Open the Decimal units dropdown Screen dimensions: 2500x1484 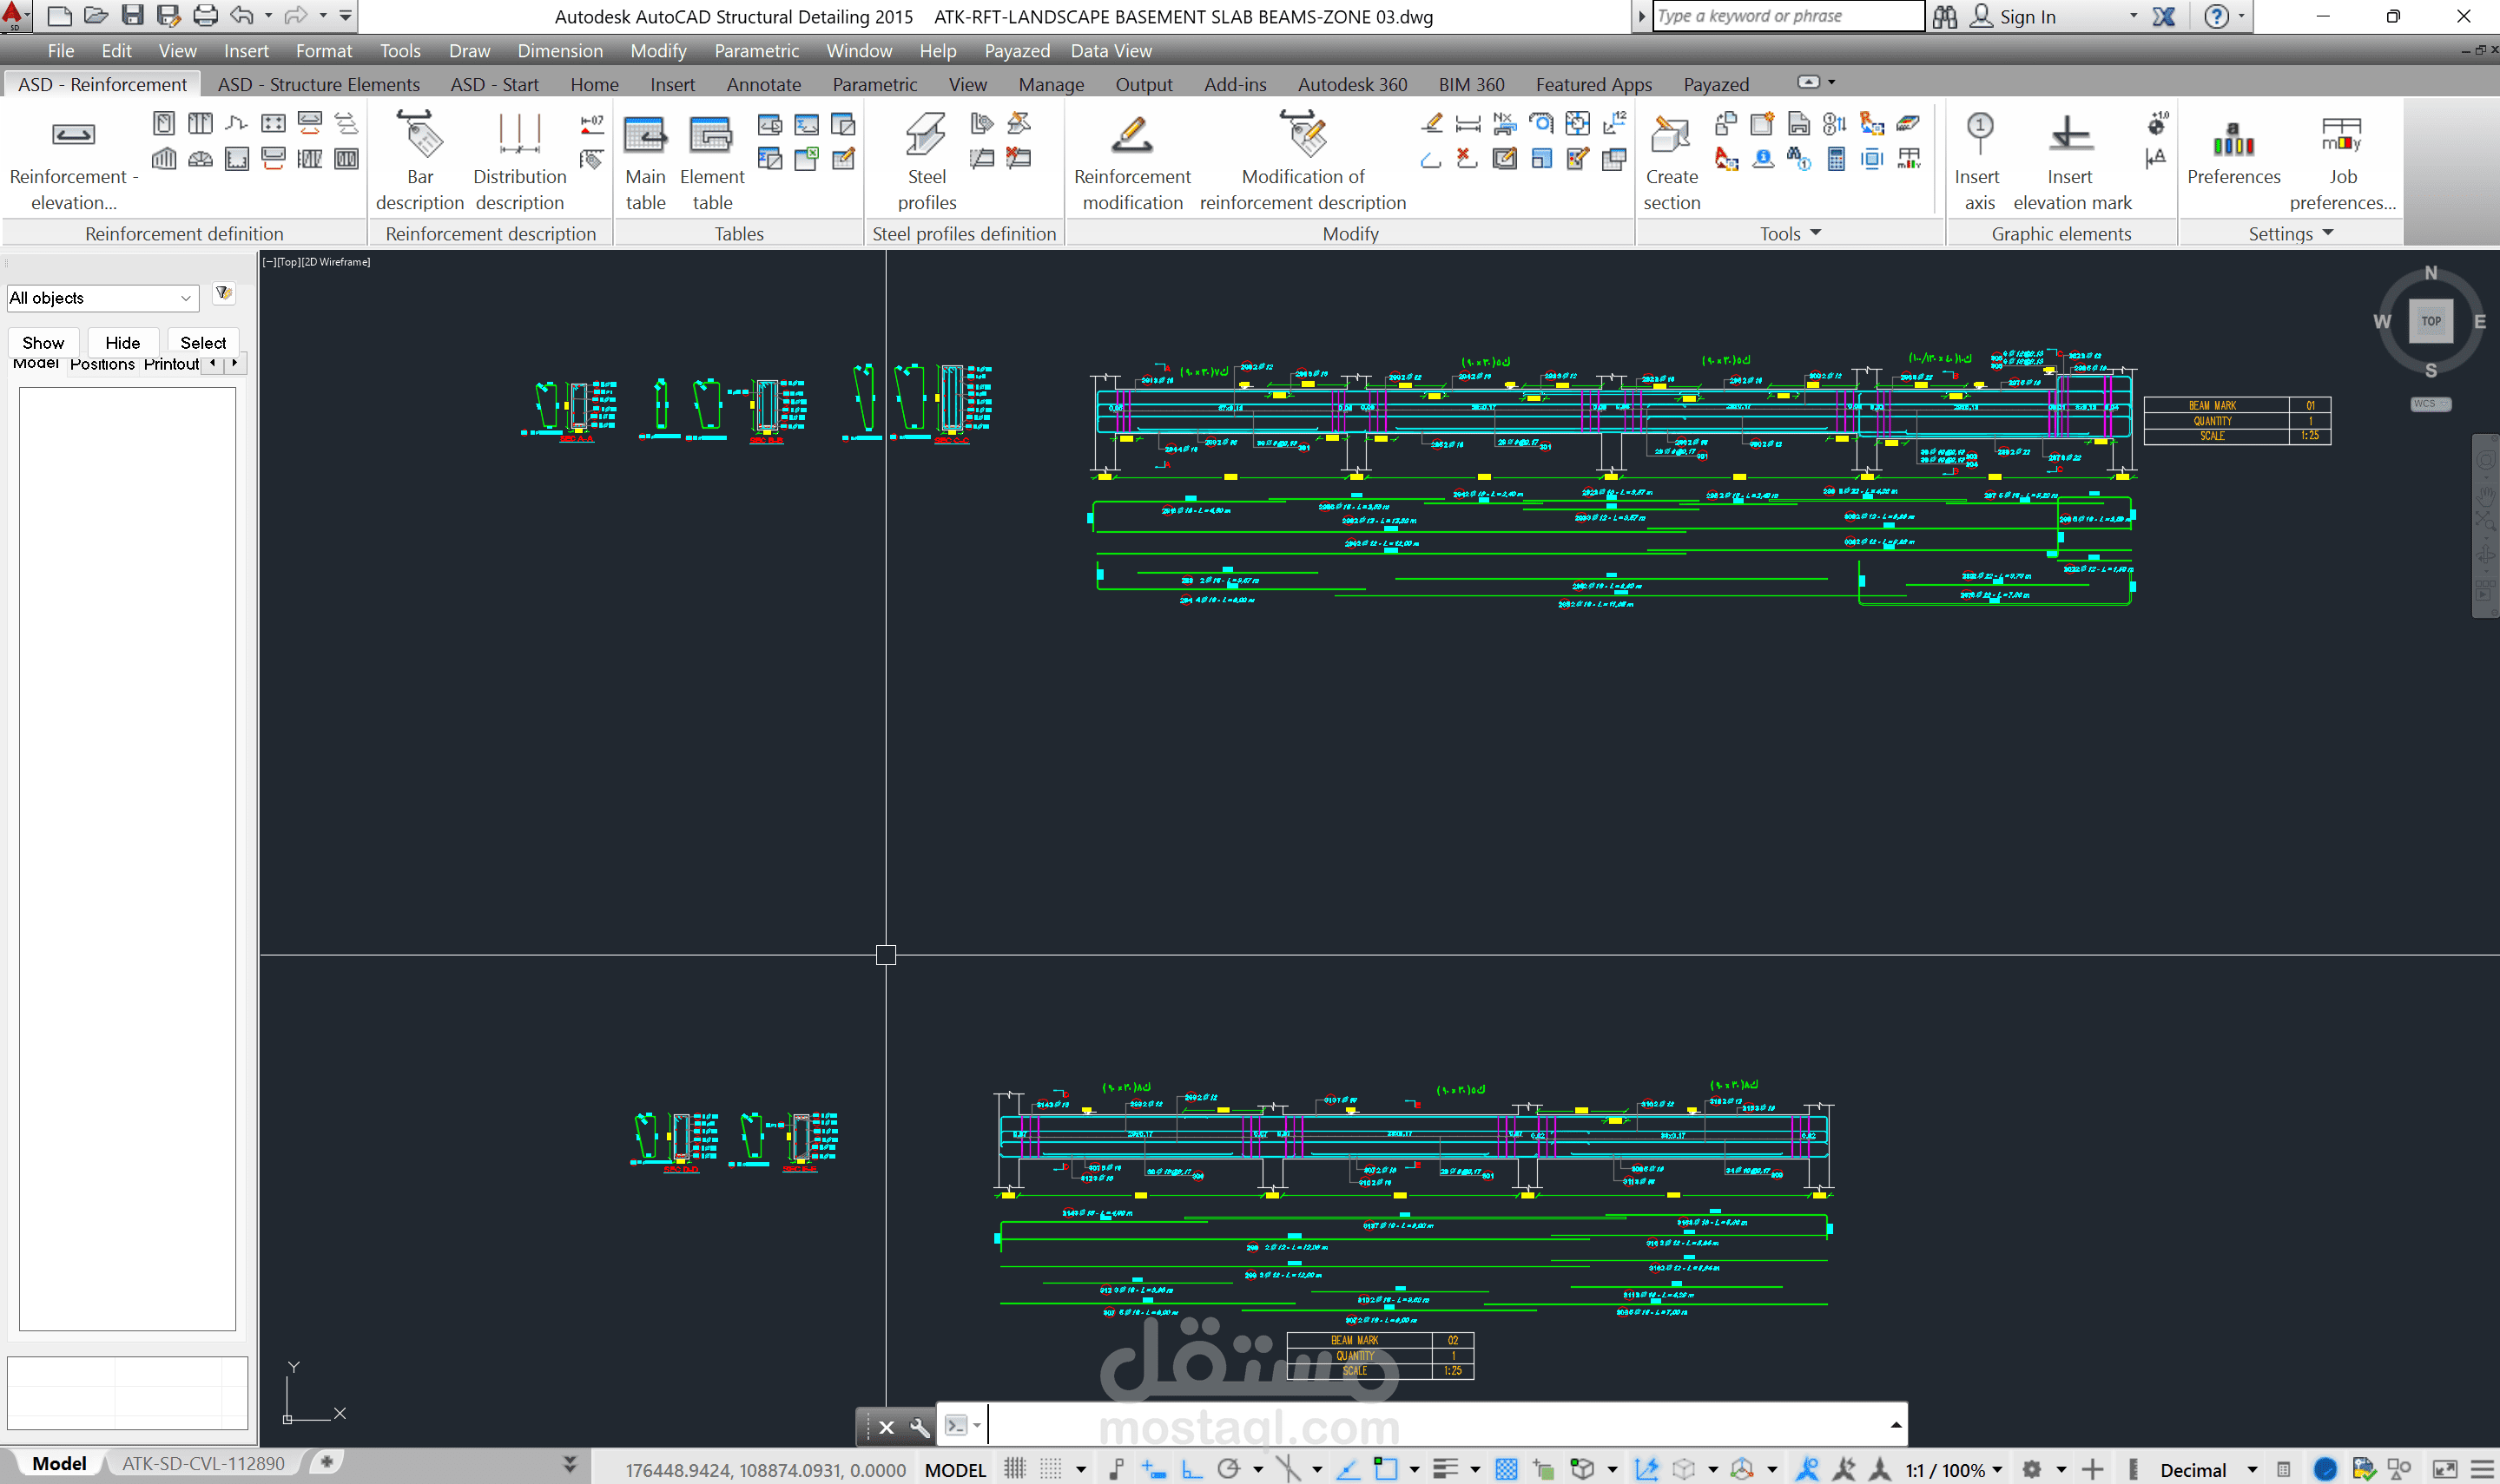[x=2252, y=1469]
